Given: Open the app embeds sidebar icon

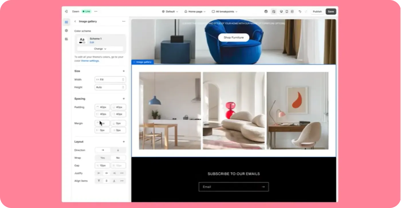Looking at the screenshot, I should (66, 39).
